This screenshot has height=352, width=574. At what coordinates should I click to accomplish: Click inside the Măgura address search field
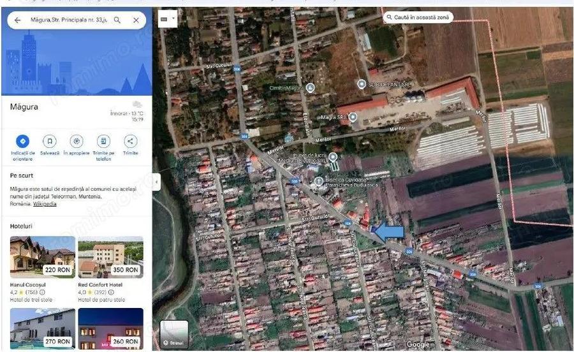pyautogui.click(x=67, y=20)
